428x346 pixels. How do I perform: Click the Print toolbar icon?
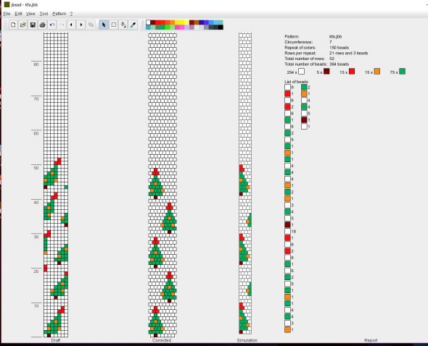(42, 25)
